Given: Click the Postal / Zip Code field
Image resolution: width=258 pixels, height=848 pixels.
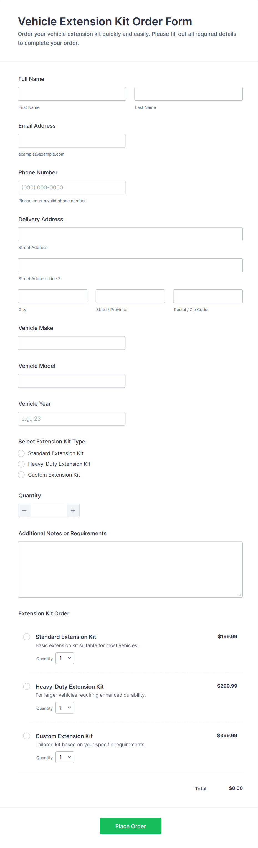Looking at the screenshot, I should click(208, 296).
